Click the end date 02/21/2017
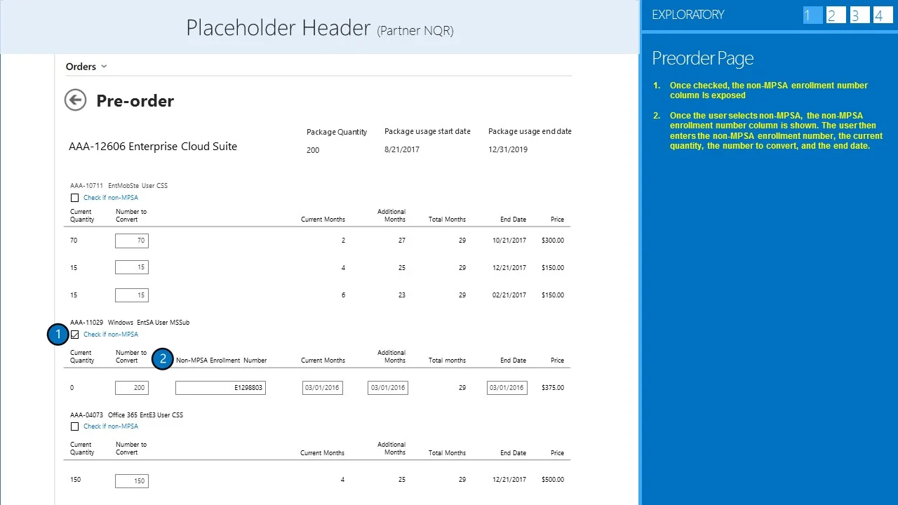 click(x=509, y=295)
